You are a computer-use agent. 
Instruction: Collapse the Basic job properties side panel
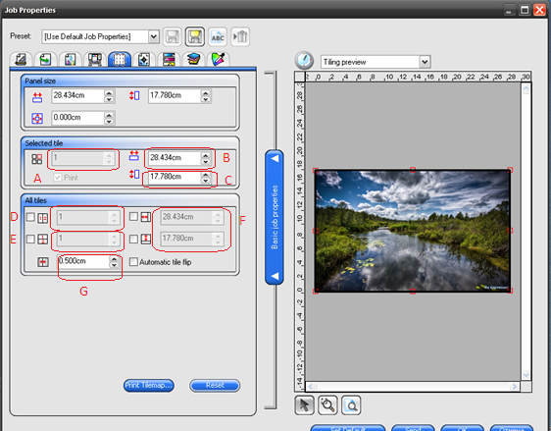(x=275, y=217)
